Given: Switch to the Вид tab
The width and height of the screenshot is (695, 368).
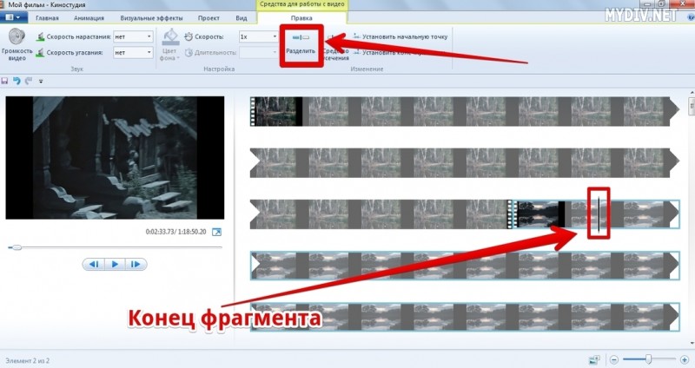Looking at the screenshot, I should [x=242, y=18].
